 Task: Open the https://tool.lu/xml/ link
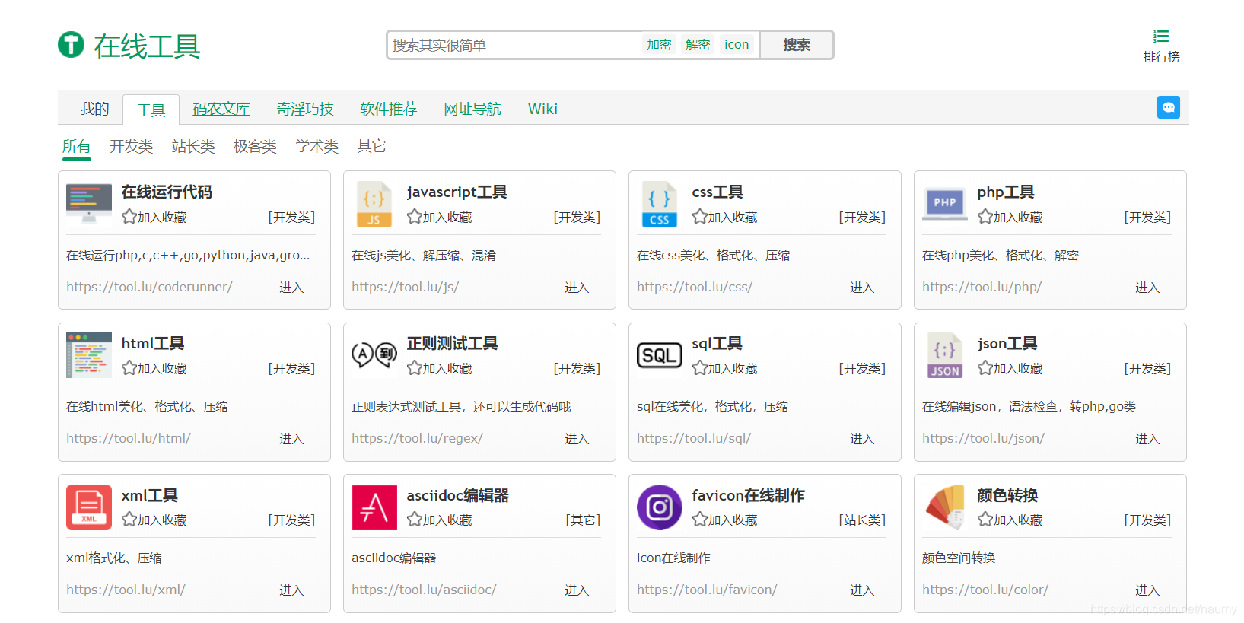[126, 590]
